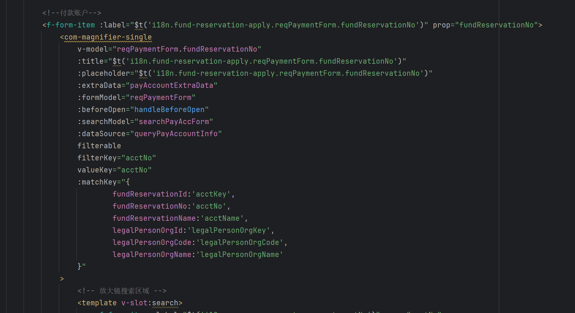Click the searchPayAccForm value
575x313 pixels.
[174, 122]
